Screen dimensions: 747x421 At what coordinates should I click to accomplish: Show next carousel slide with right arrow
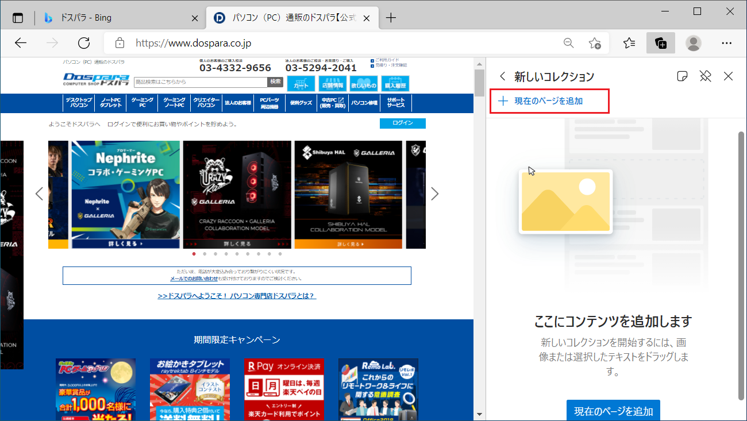pos(435,194)
